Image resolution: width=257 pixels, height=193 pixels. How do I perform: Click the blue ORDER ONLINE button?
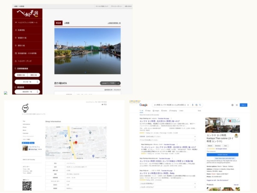(x=223, y=154)
